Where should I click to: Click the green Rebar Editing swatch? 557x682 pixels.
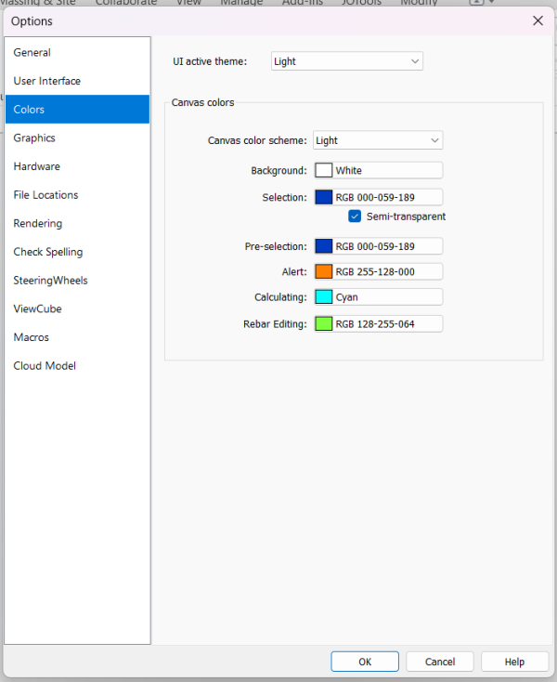324,324
